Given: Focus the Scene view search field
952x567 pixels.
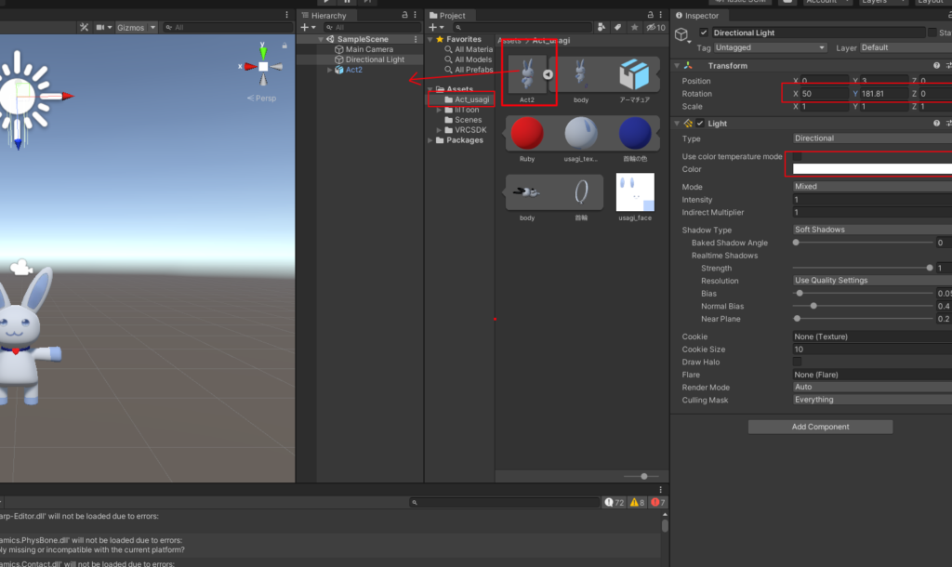Looking at the screenshot, I should pos(228,27).
